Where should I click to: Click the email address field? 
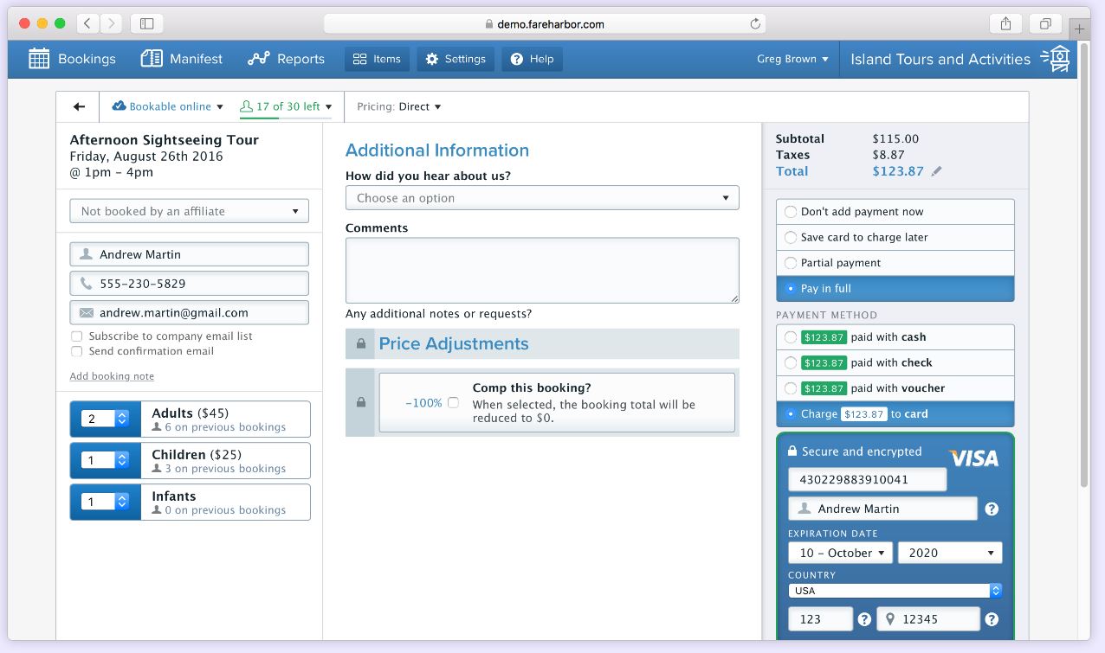coord(189,312)
